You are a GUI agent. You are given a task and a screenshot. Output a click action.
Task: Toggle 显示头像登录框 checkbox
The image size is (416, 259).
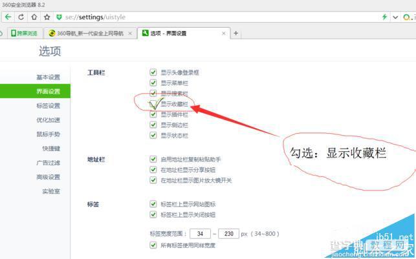coord(153,72)
